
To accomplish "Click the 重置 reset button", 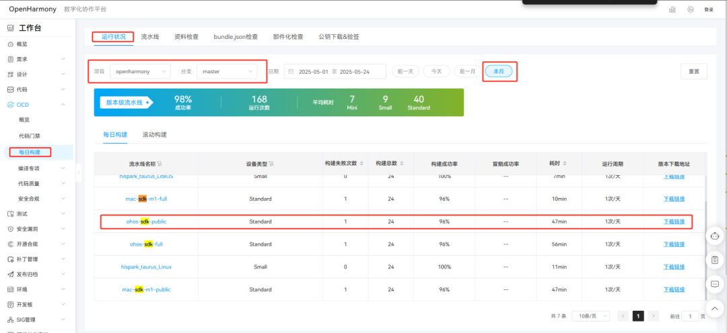I will (x=694, y=71).
